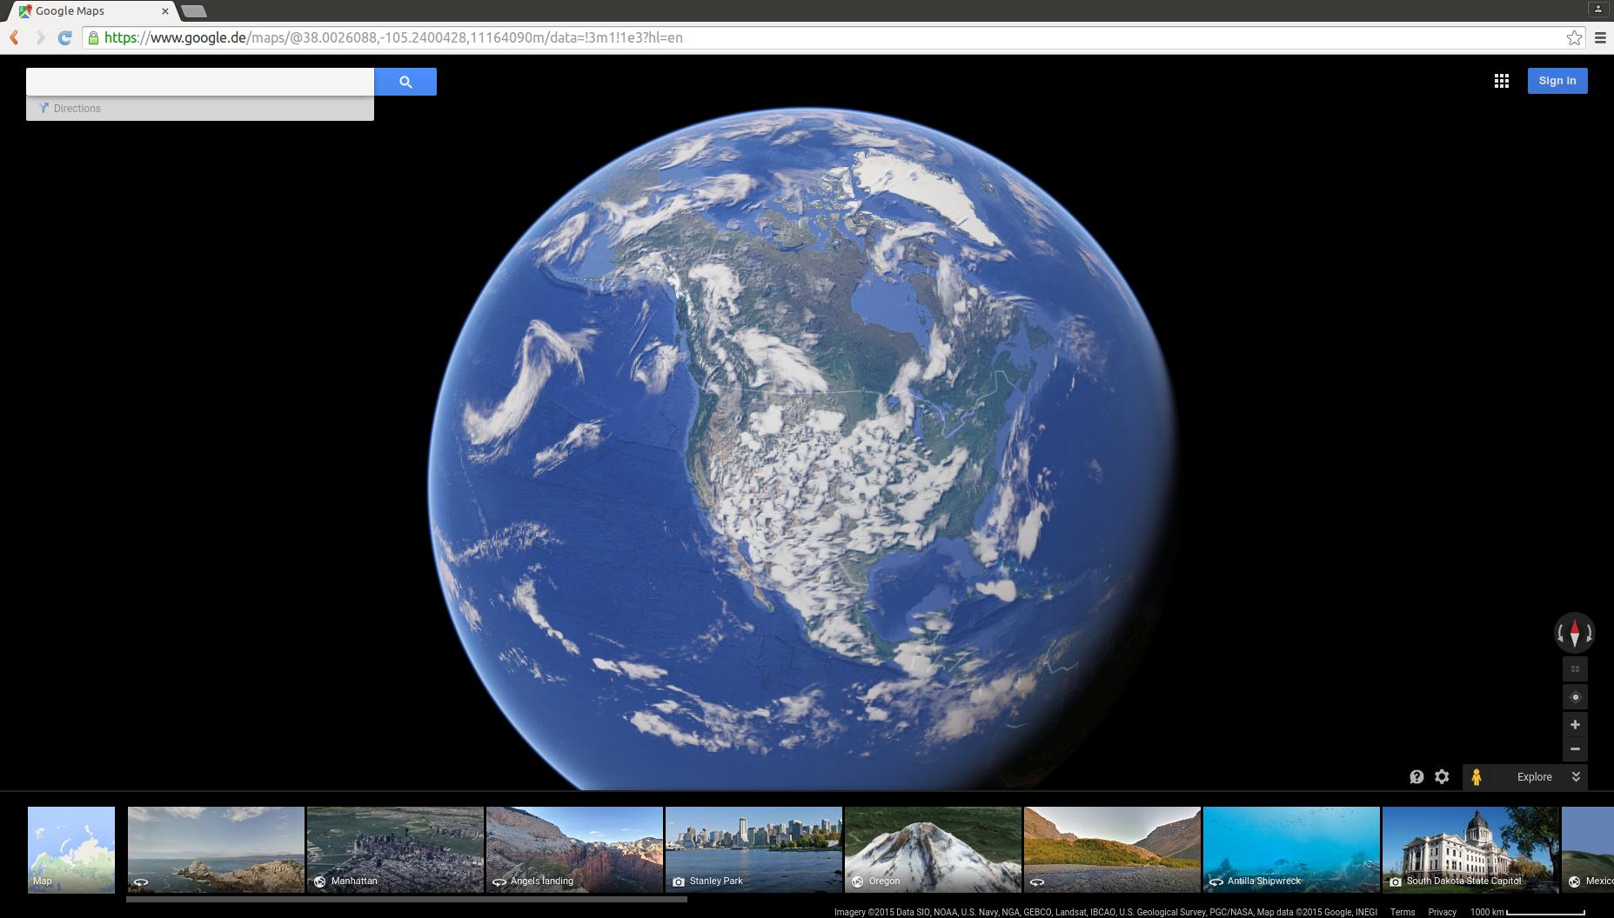Viewport: 1614px width, 918px height.
Task: Select the Stanley Park thumbnail
Action: pos(753,849)
